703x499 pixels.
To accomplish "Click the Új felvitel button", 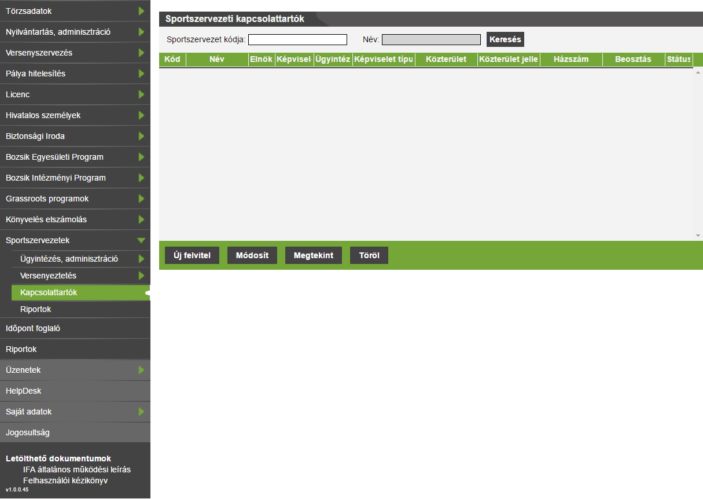I will (x=192, y=255).
